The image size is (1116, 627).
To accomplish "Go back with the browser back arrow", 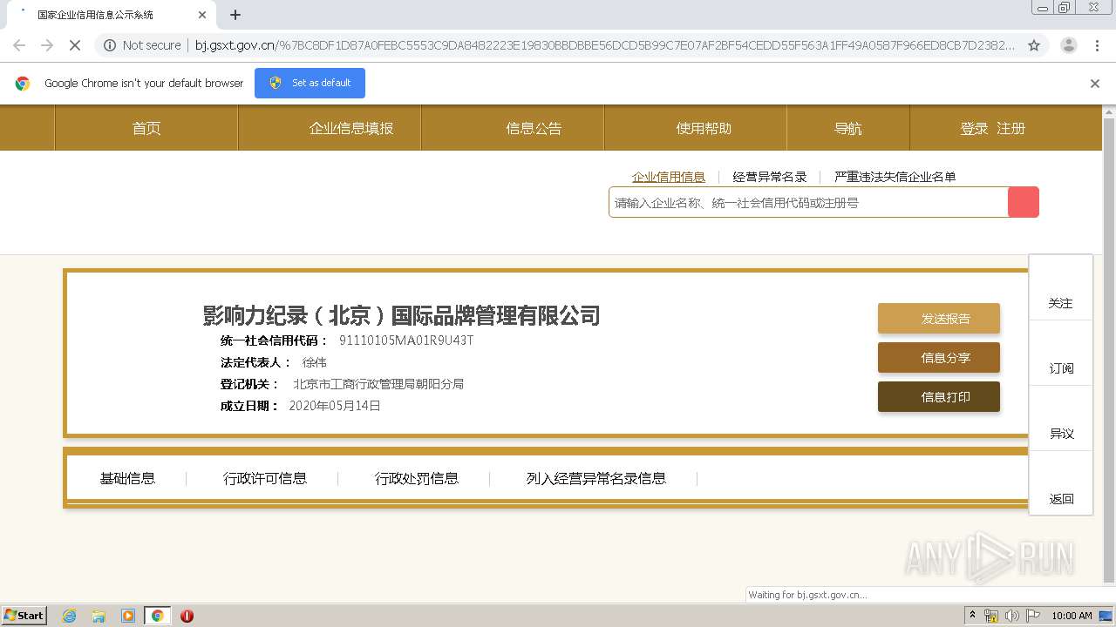I will click(x=19, y=45).
